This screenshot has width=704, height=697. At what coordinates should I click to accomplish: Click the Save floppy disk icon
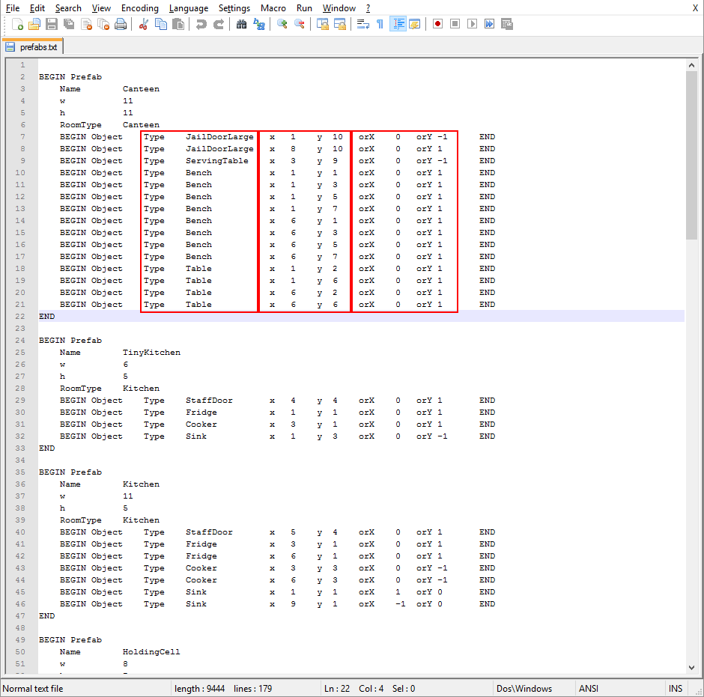52,24
